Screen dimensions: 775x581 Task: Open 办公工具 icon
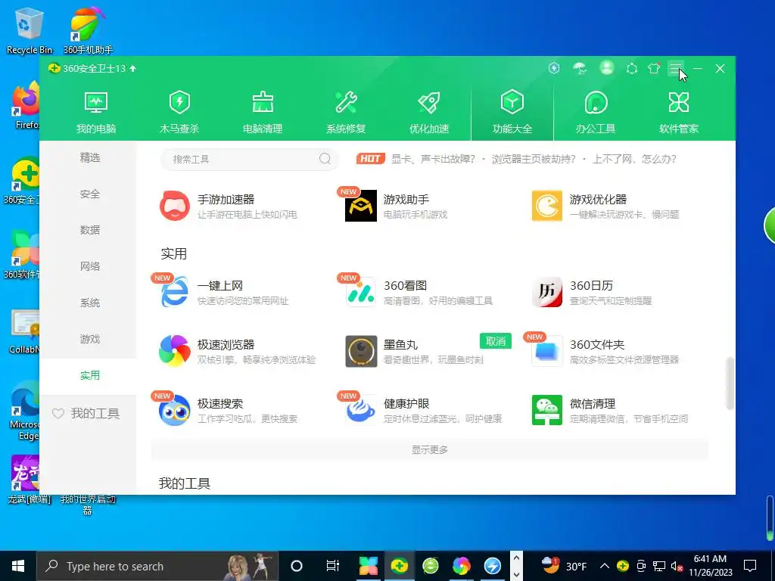(x=596, y=102)
